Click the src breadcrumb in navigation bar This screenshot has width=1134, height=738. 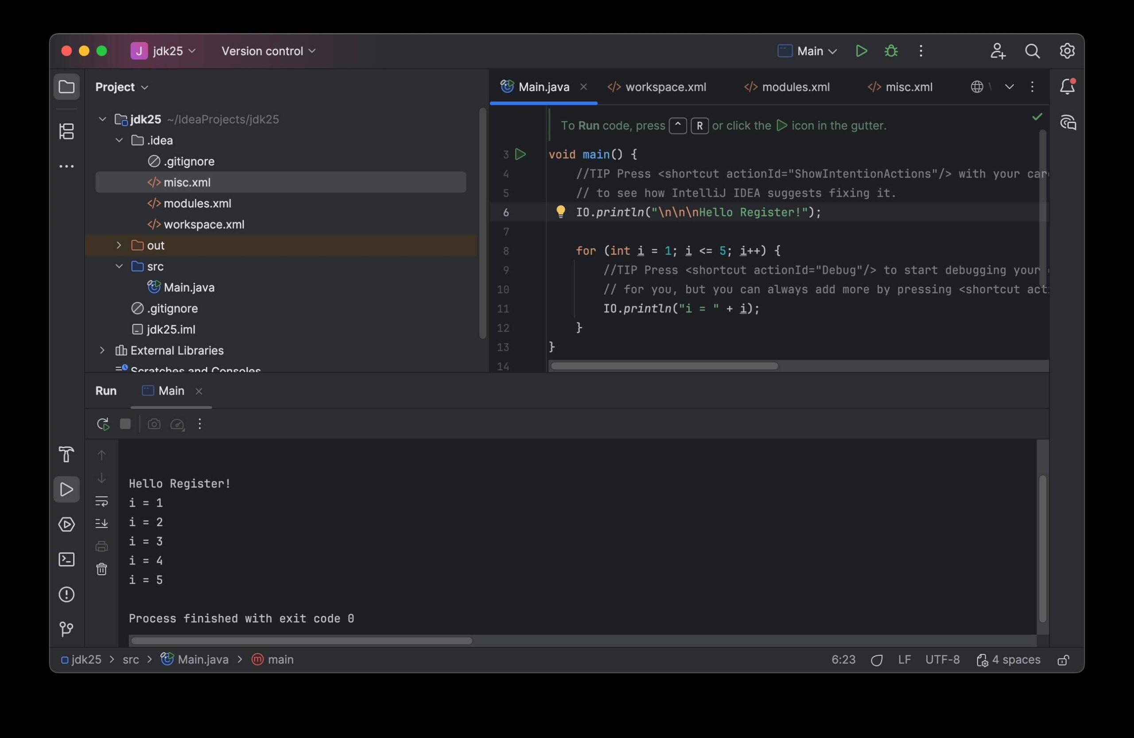point(131,660)
